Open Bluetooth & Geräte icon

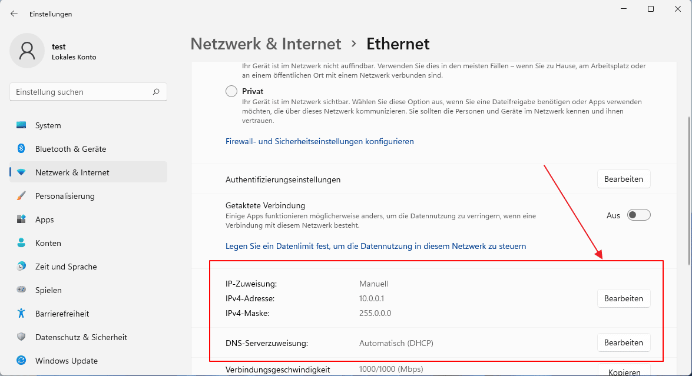[x=21, y=149]
